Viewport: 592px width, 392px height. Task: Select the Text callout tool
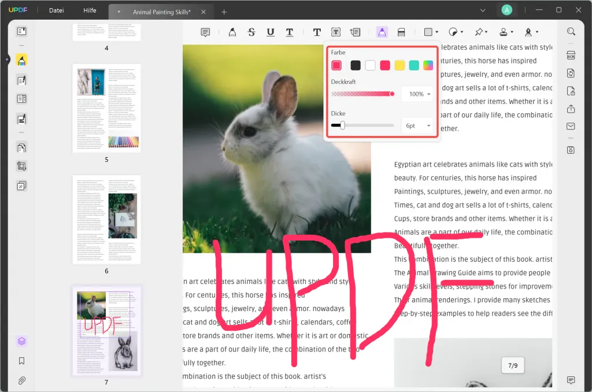pos(356,32)
